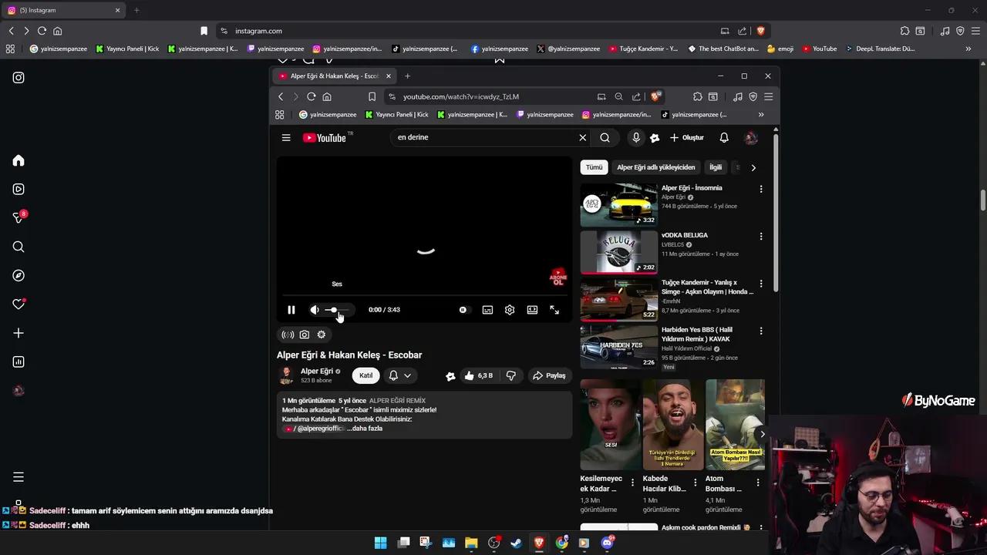987x555 pixels.
Task: Open extension options gear below player
Action: 322,335
